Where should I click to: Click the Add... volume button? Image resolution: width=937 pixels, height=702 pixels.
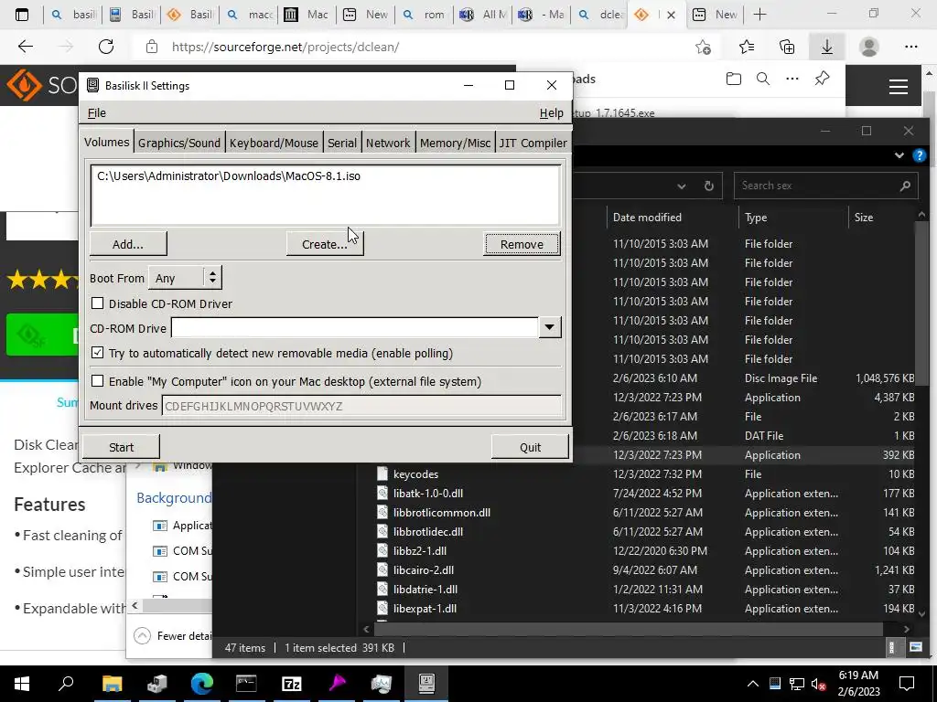128,244
